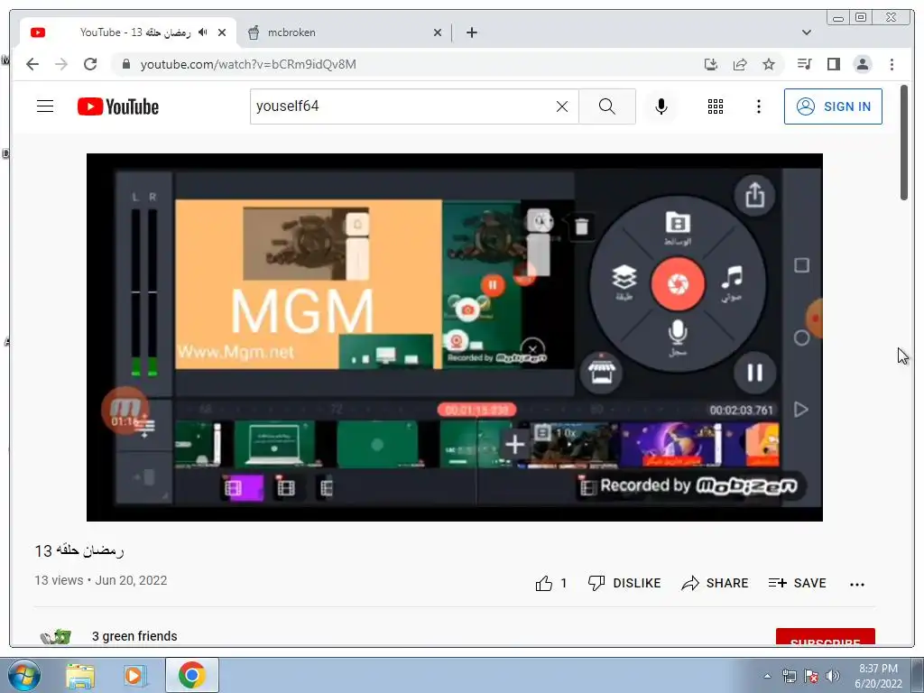924x693 pixels.
Task: Open the Windows Start menu
Action: click(x=23, y=675)
